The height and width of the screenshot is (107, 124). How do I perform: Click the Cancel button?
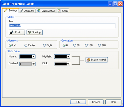(x=96, y=102)
